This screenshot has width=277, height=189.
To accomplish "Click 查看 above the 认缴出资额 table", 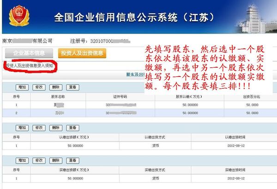I will [x=72, y=127].
